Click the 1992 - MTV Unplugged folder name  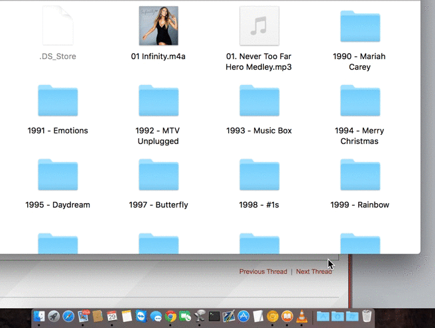click(x=158, y=136)
